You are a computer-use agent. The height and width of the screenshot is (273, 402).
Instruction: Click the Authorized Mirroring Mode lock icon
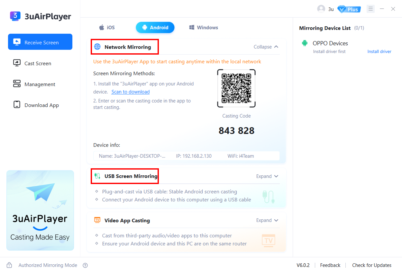coord(9,265)
